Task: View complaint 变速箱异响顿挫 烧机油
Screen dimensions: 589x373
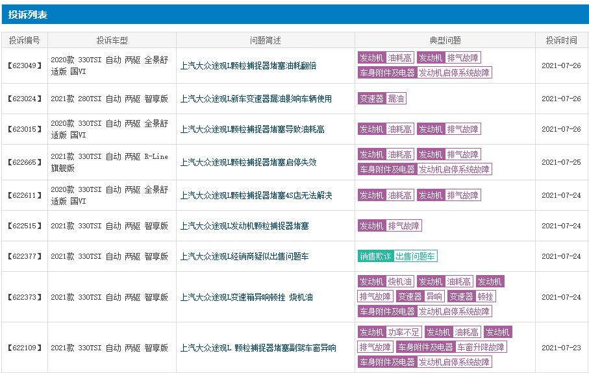Action: click(246, 297)
